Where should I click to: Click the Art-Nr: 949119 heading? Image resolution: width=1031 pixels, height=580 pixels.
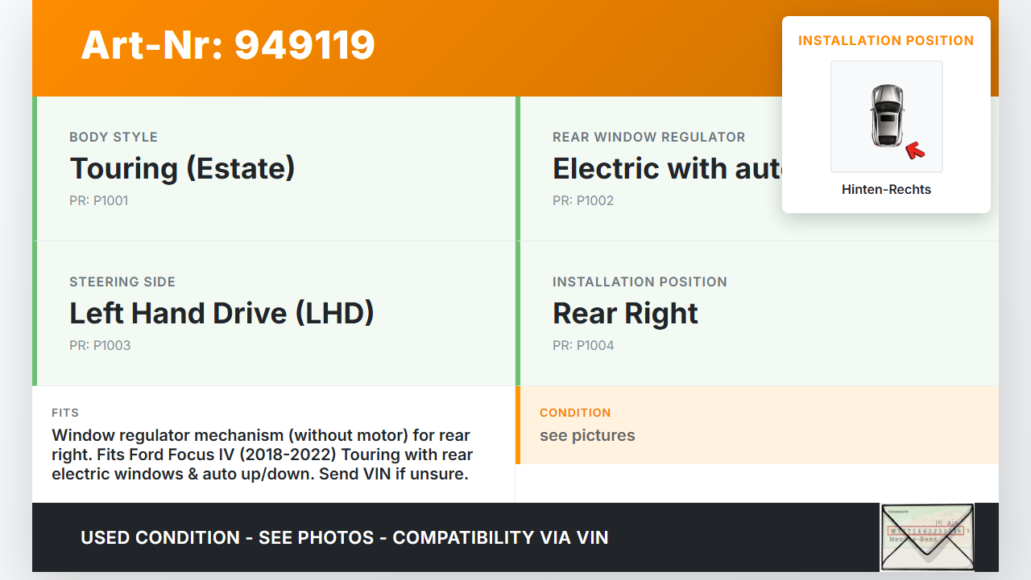click(228, 45)
